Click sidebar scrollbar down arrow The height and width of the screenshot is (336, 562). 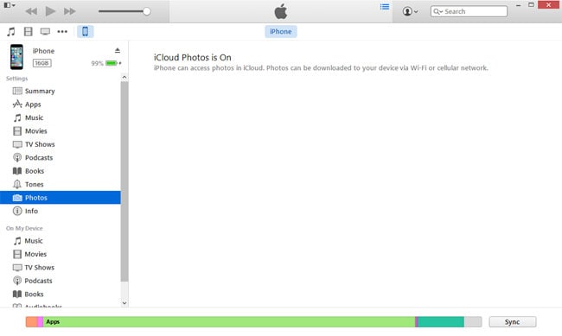pos(125,303)
